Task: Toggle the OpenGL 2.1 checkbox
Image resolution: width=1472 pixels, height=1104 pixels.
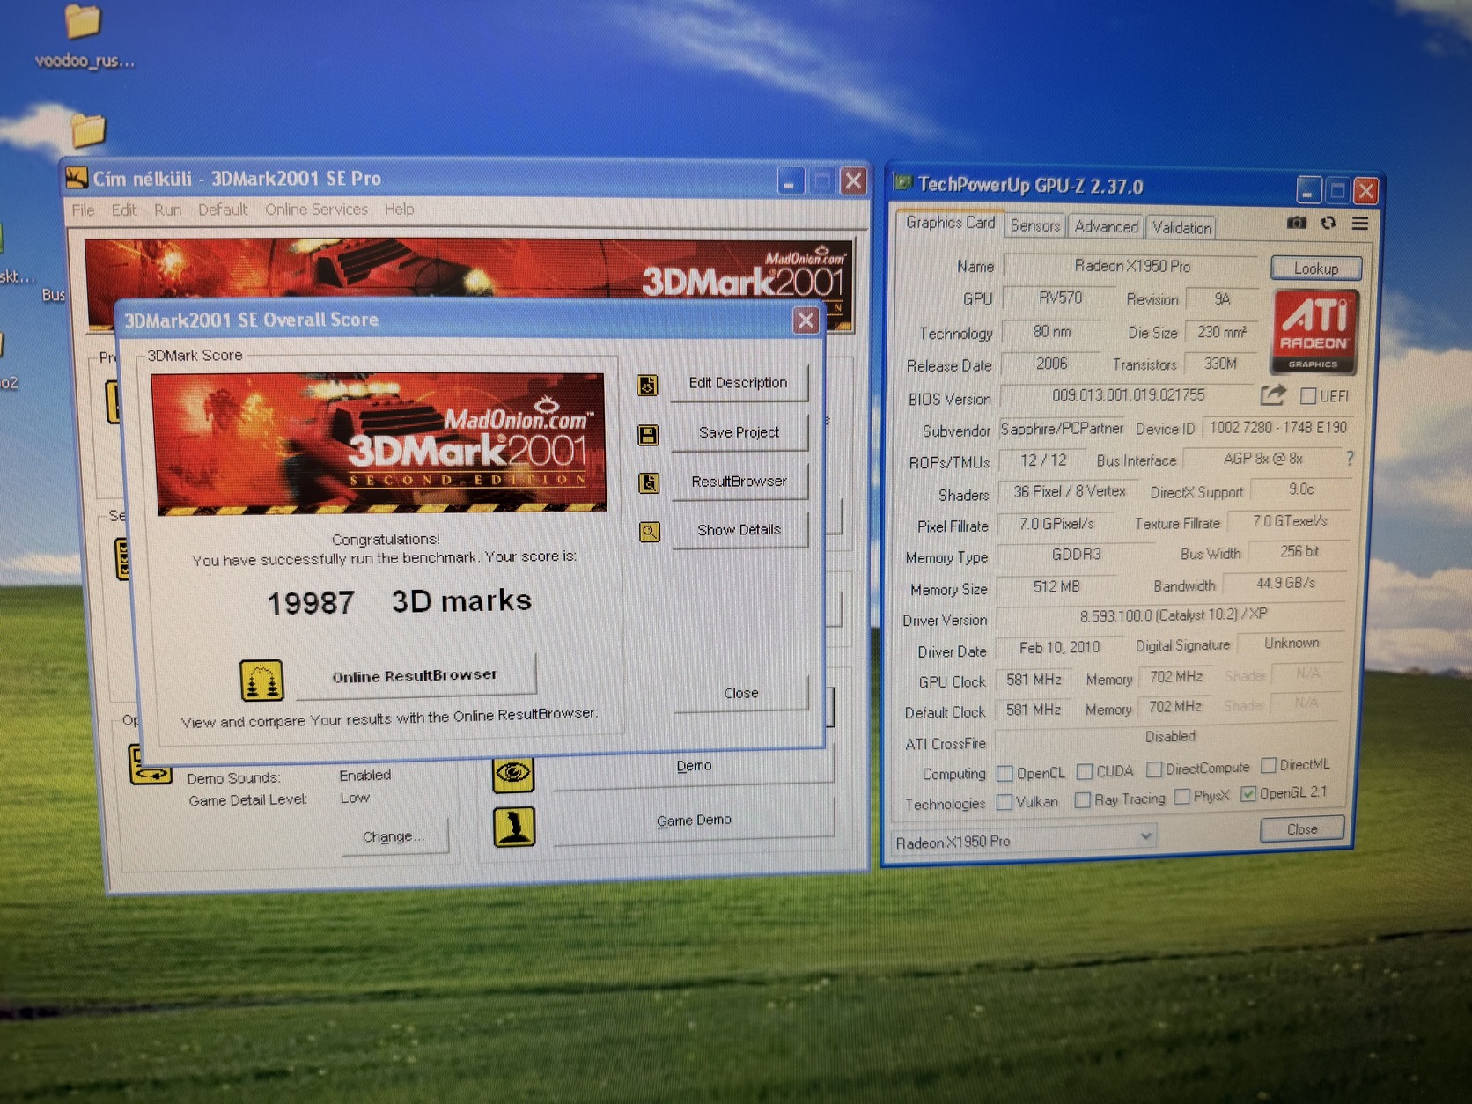Action: click(1248, 794)
